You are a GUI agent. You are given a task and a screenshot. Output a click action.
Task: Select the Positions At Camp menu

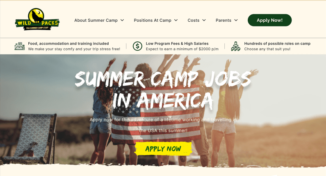(153, 20)
